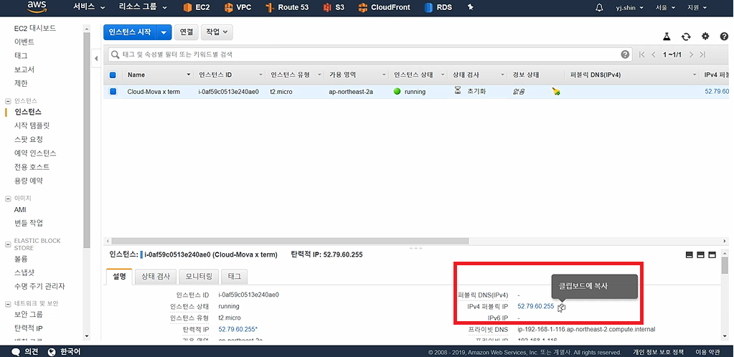Open the 작업 actions dropdown
Image resolution: width=734 pixels, height=357 pixels.
coord(217,32)
